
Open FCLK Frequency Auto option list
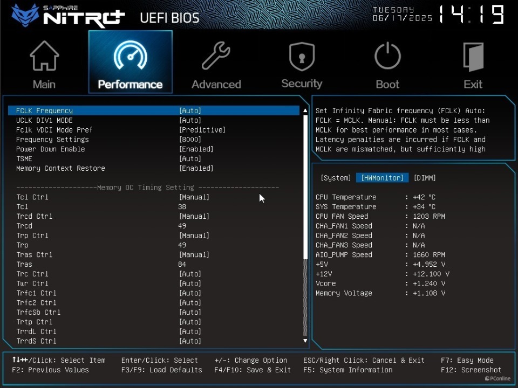click(x=190, y=111)
